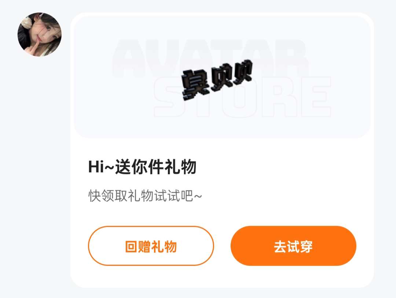Click the Hi~送你件礼物 title
396x298 pixels.
coord(142,167)
